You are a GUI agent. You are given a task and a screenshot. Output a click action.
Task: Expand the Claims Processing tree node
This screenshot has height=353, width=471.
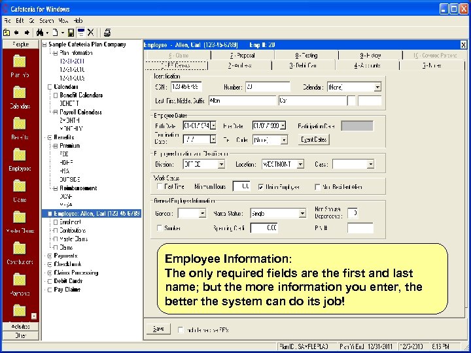[x=50, y=273]
